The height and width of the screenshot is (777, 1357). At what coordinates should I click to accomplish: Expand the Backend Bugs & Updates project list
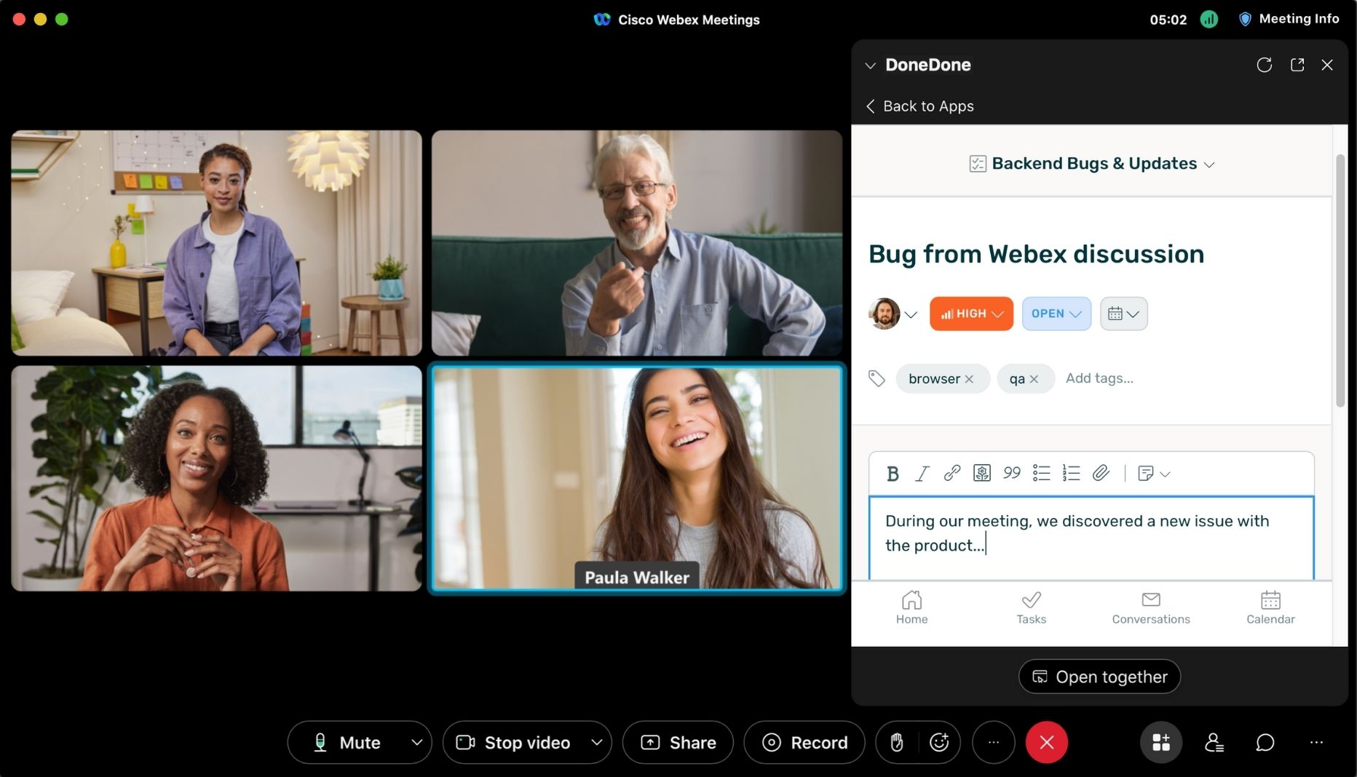coord(1210,164)
